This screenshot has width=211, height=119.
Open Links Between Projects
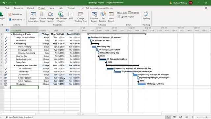point(61,17)
